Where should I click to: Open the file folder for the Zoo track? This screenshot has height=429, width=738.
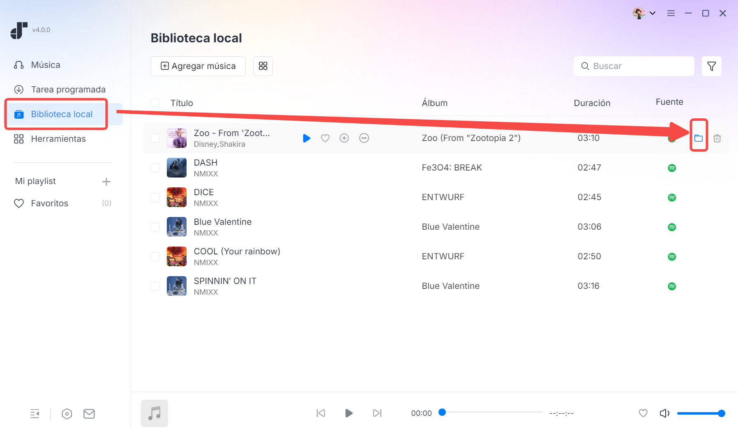(698, 138)
